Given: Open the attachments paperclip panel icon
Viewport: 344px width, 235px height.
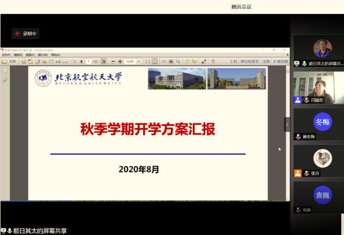Looking at the screenshot, I should point(5,80).
